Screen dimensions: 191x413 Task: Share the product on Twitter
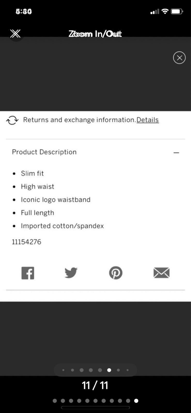[71, 273]
